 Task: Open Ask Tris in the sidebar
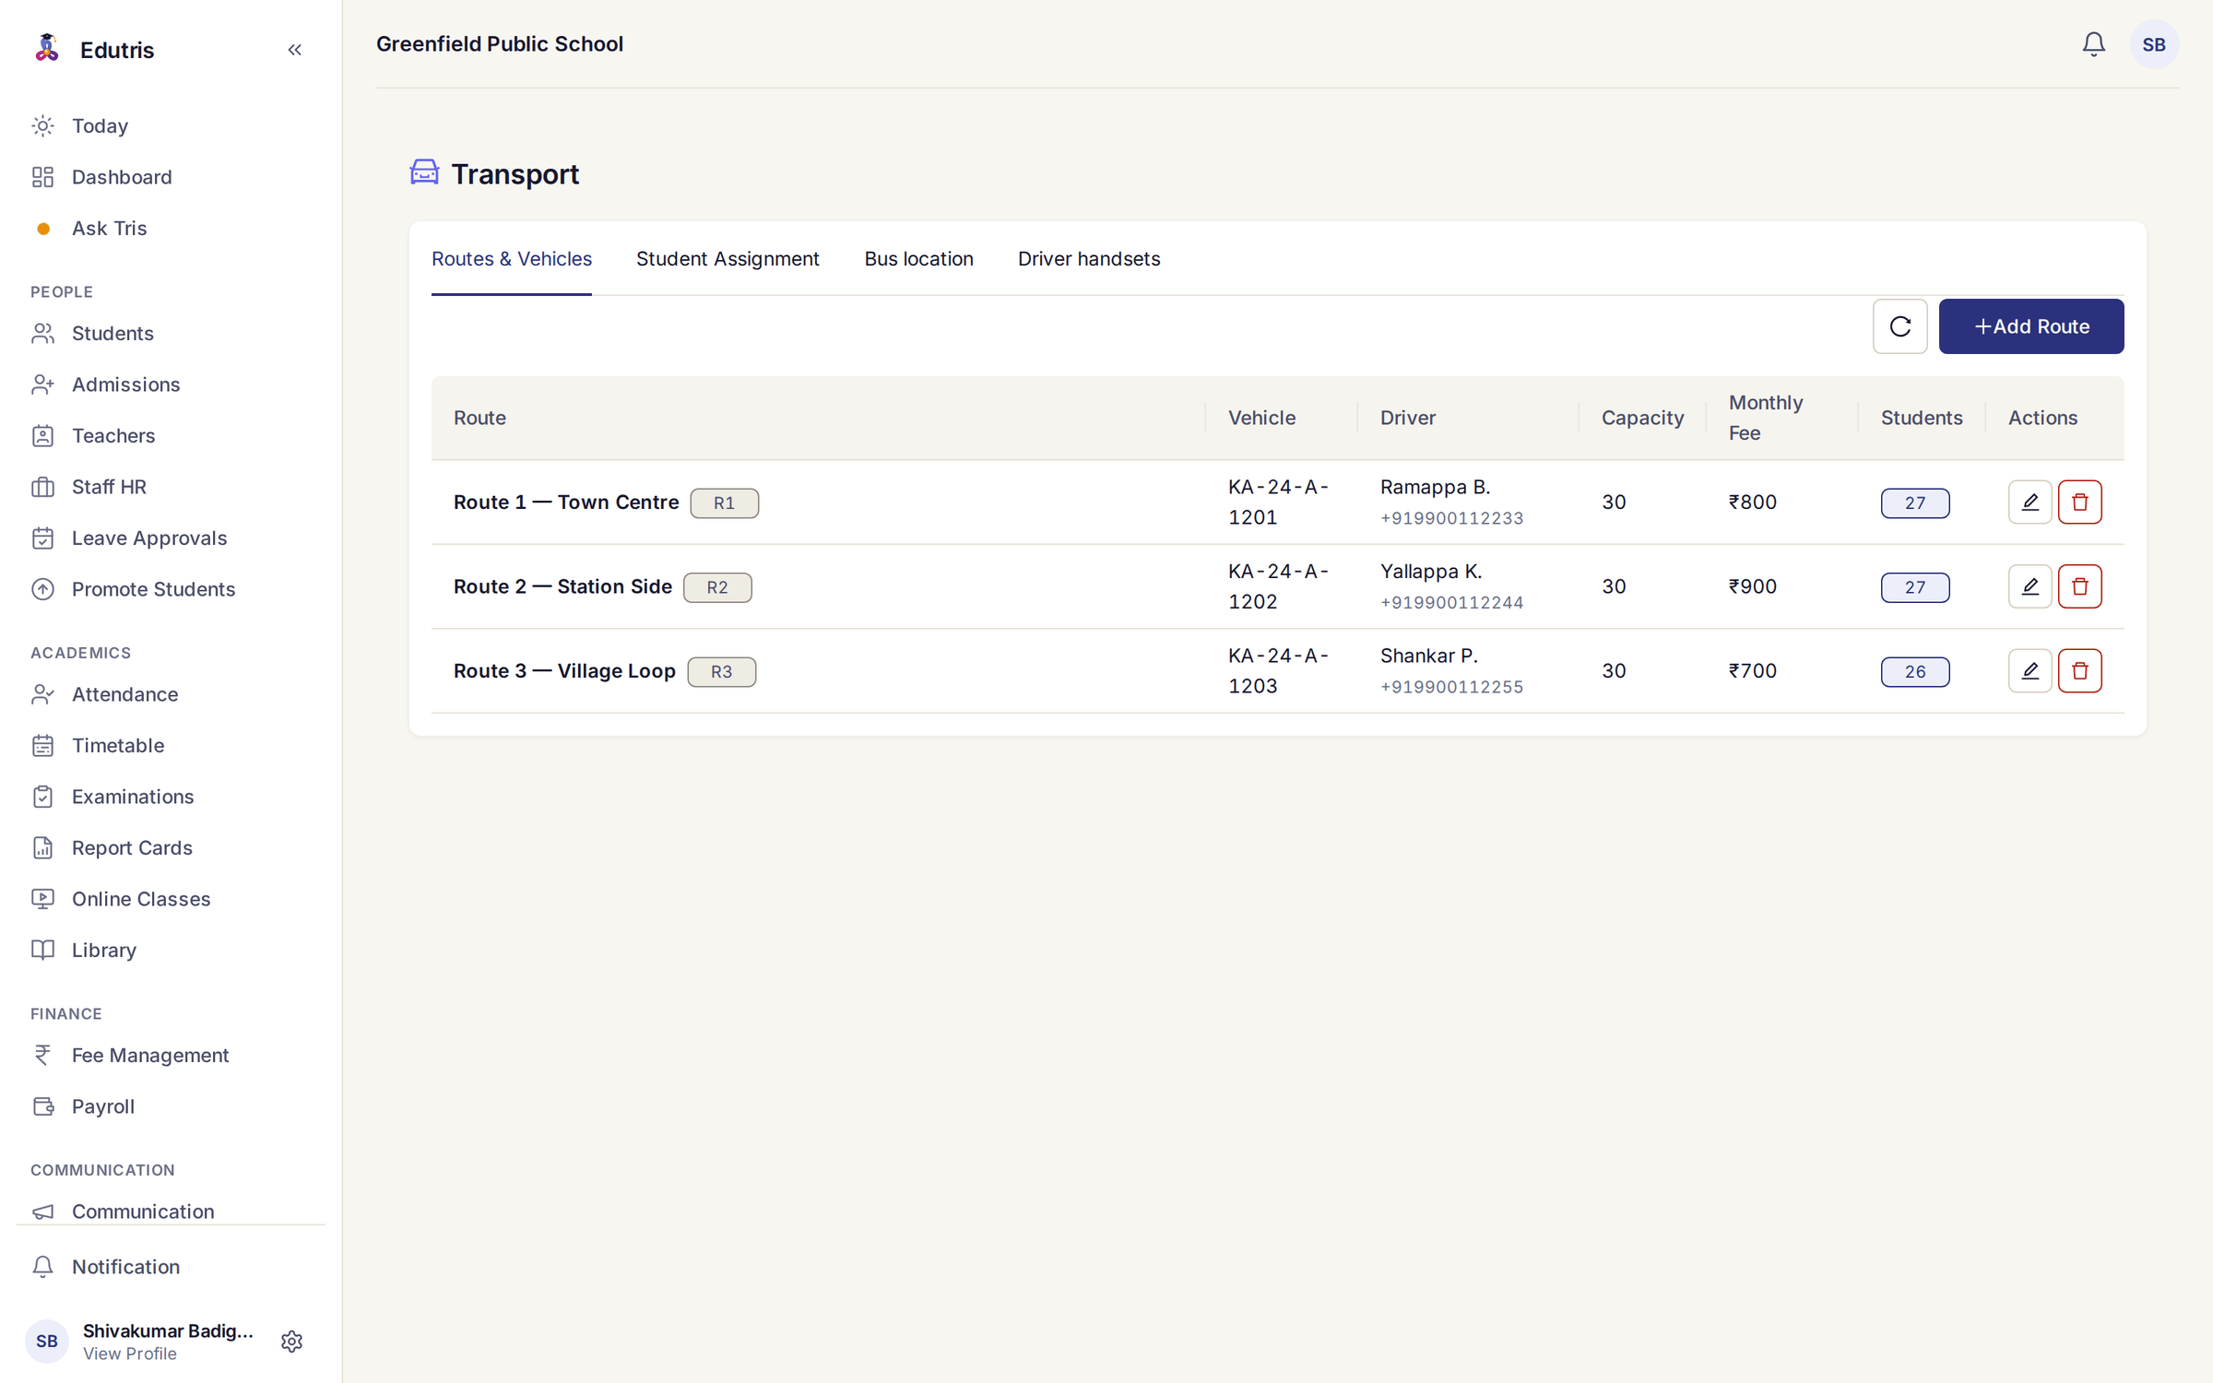coord(171,228)
